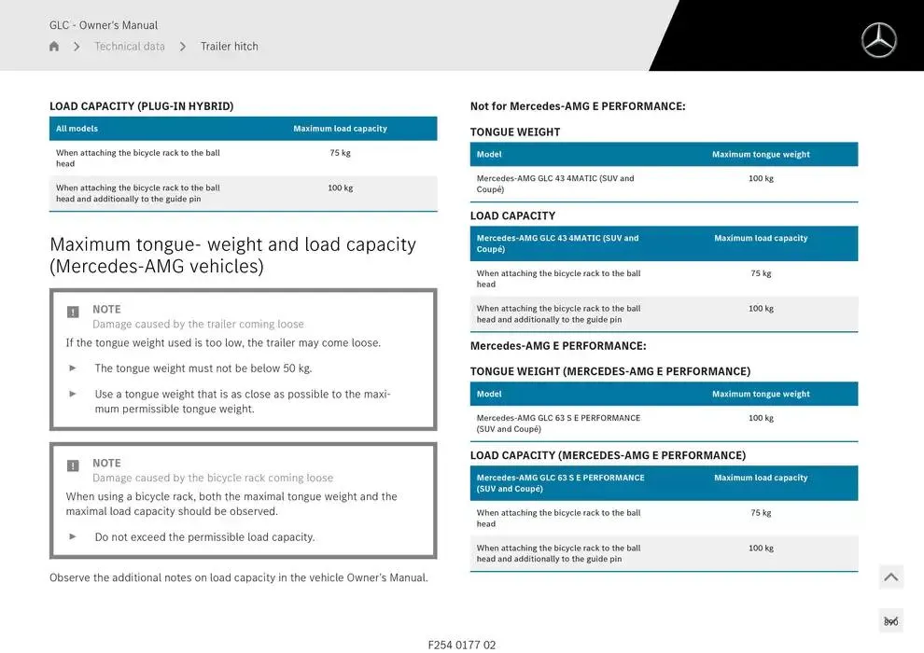Click the 'All models' table header

coord(77,129)
